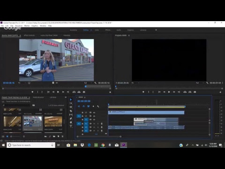Export frame from Source monitor

coord(84,92)
